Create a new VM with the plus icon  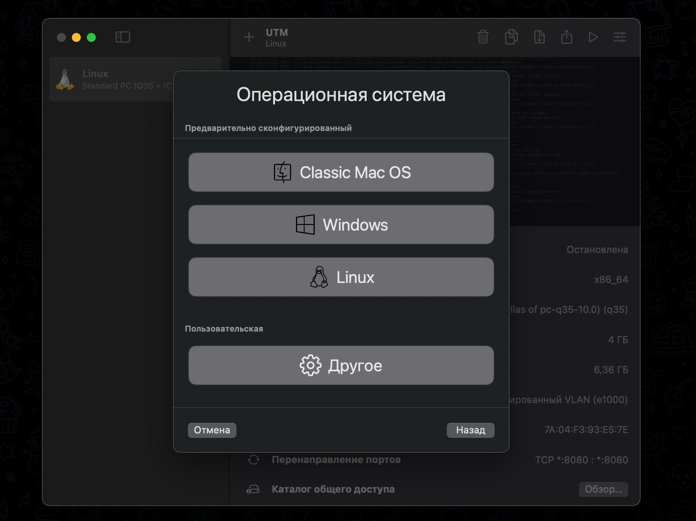point(249,37)
